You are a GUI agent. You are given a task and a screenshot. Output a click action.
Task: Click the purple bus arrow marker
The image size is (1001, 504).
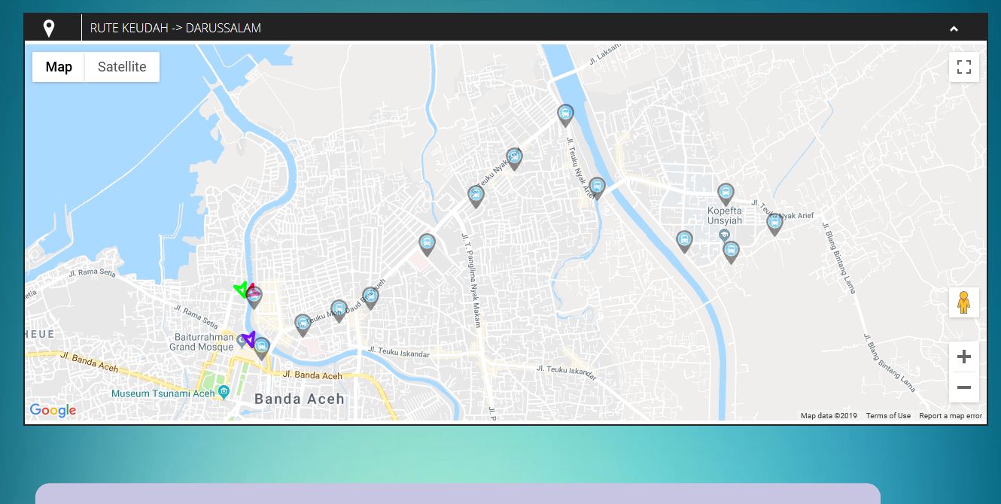point(248,339)
